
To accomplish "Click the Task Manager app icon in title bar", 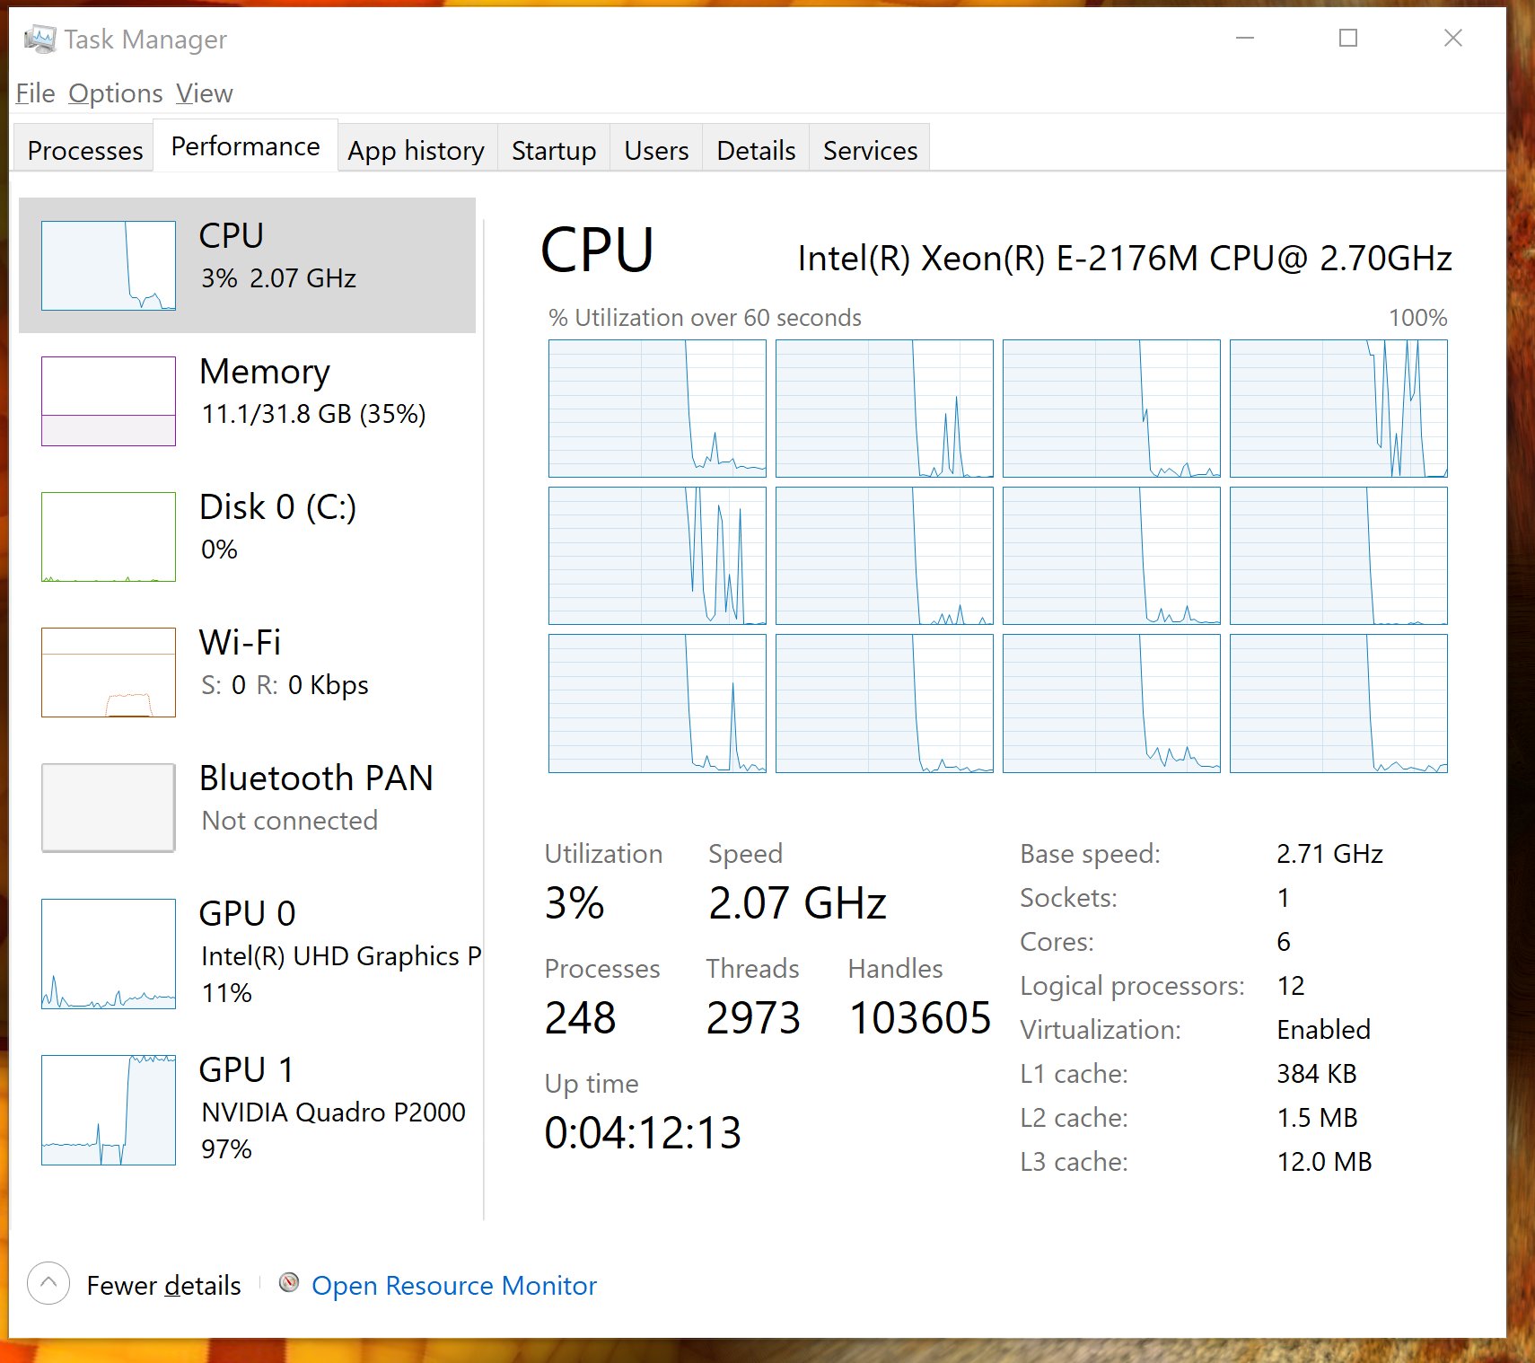I will [39, 39].
